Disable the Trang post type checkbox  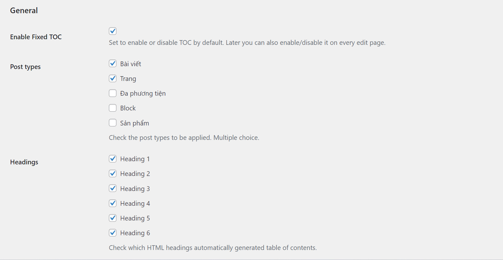[x=113, y=78]
